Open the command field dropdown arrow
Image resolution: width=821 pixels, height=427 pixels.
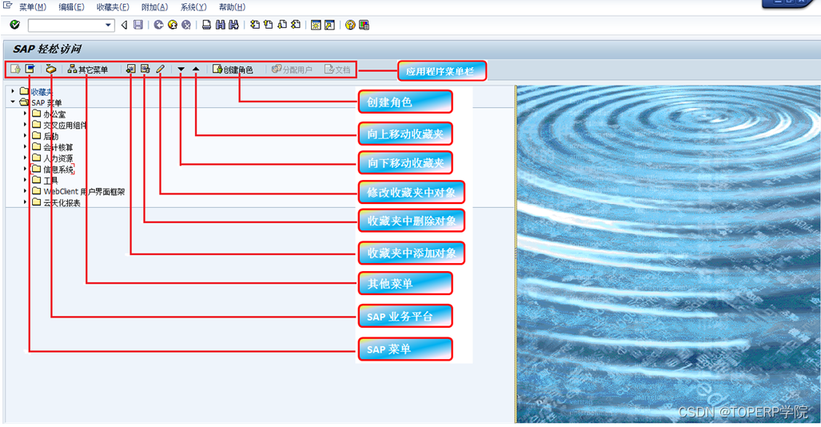coord(109,25)
